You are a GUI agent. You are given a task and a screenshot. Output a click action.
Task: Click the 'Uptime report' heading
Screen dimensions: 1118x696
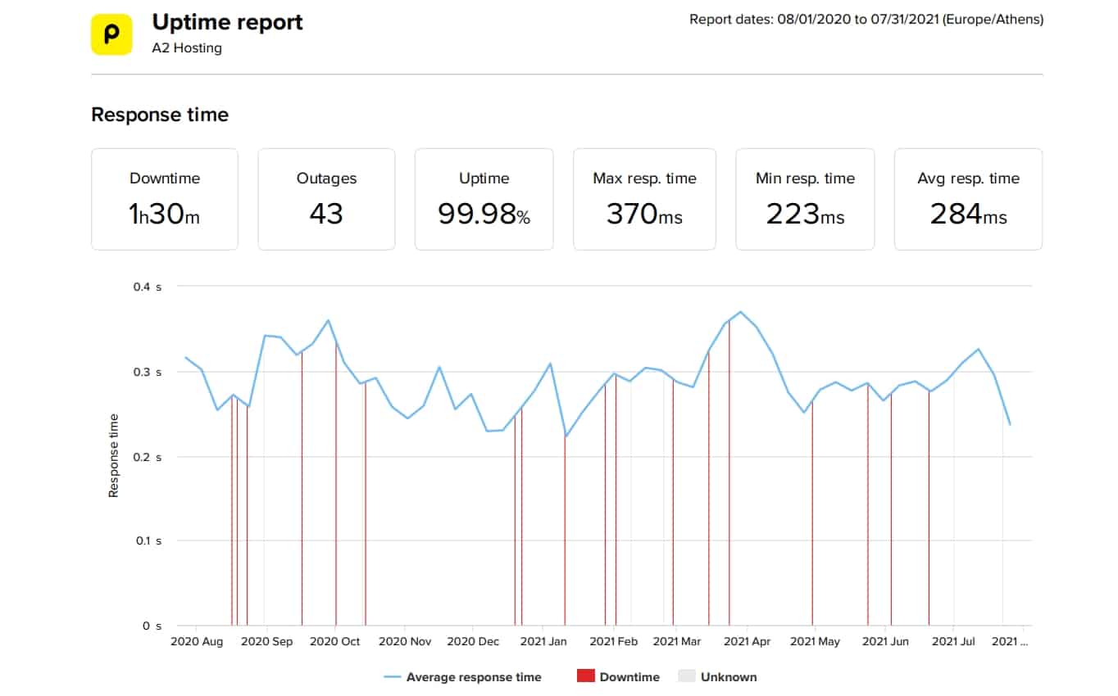pyautogui.click(x=227, y=22)
